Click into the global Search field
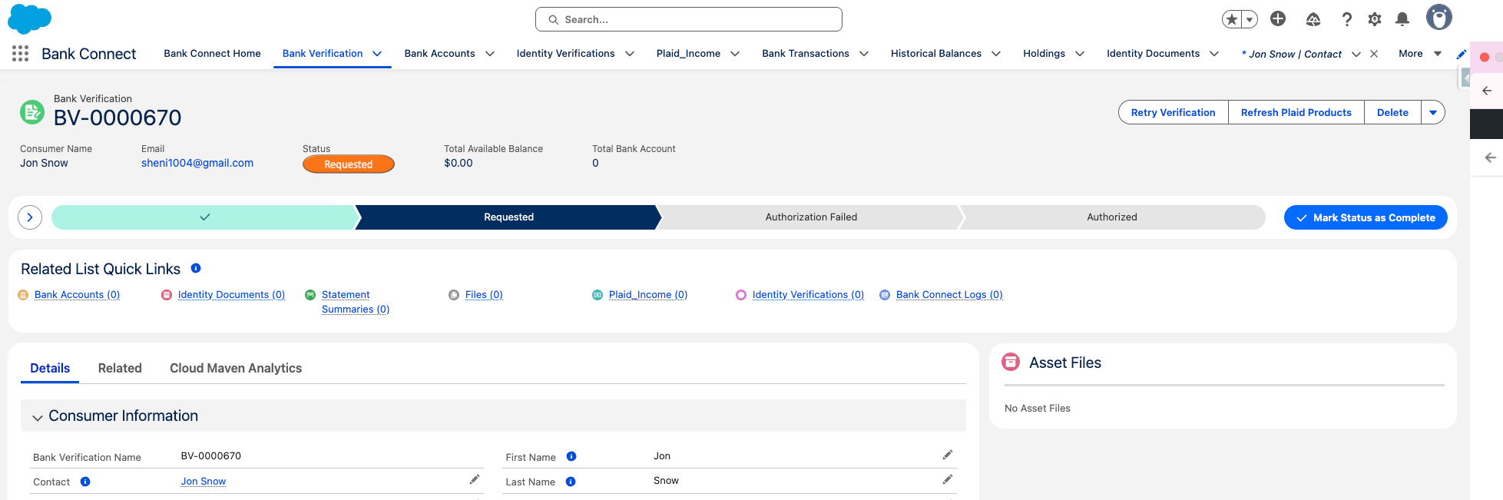The height and width of the screenshot is (500, 1503). (x=689, y=19)
